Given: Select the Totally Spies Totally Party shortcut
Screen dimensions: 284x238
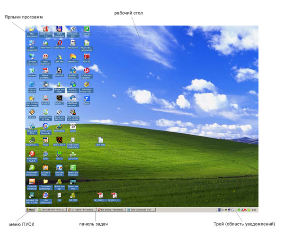Looking at the screenshot, I should coord(73,143).
